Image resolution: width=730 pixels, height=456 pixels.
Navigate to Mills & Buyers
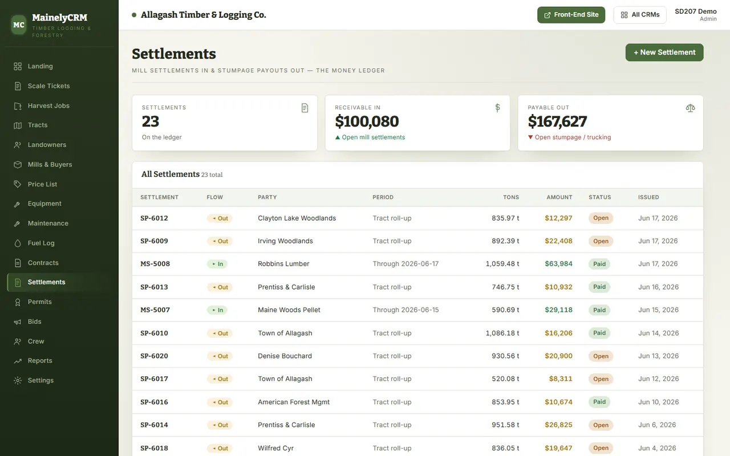(59, 165)
